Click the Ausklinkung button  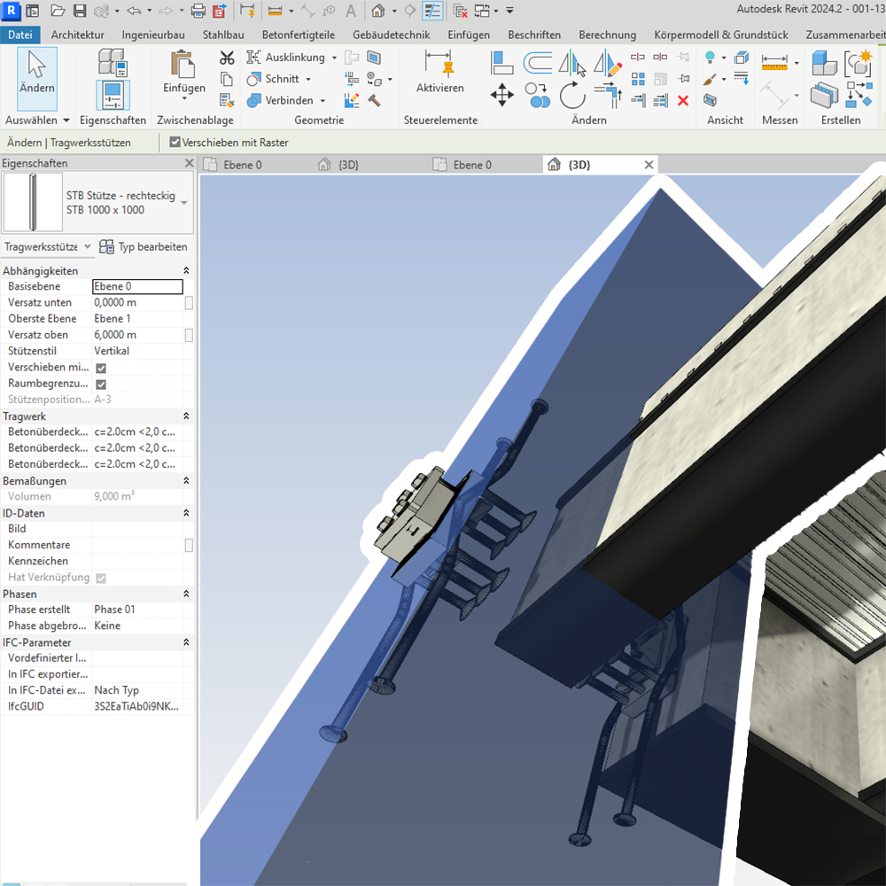coord(286,58)
